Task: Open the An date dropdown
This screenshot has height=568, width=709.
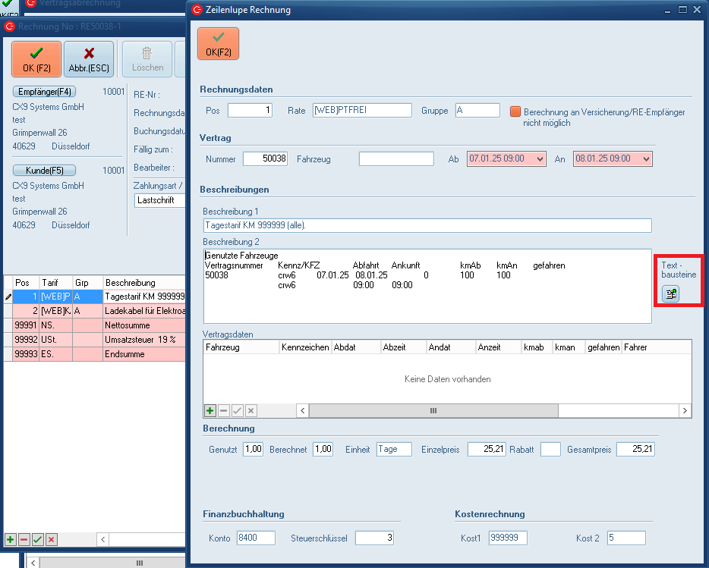Action: 646,159
